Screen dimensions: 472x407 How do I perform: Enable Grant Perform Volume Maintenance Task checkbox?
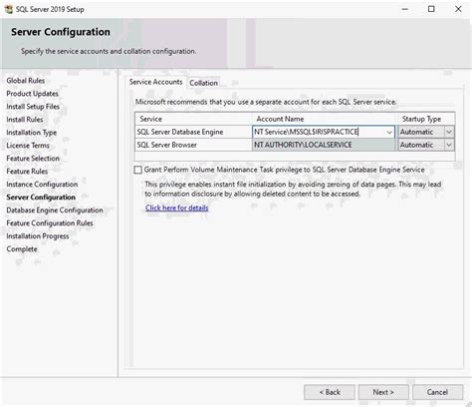[138, 170]
